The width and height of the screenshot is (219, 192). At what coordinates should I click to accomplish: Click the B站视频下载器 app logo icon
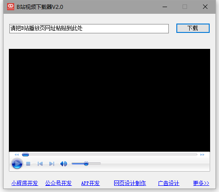coord(11,7)
